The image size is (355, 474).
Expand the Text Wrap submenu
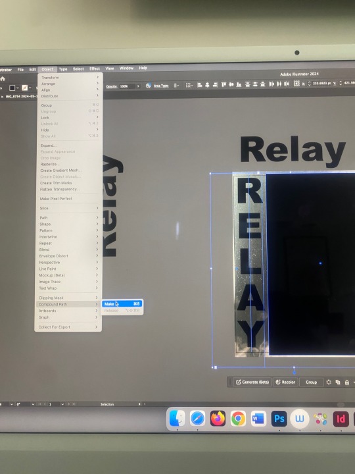(68, 288)
